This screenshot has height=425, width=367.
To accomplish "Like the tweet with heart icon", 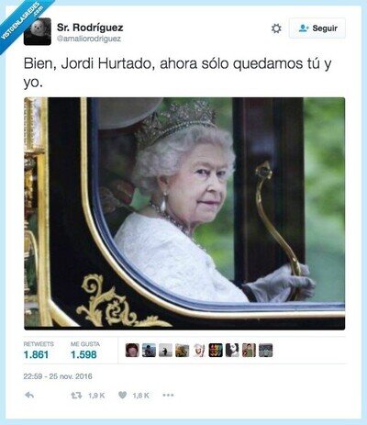I will [x=122, y=395].
